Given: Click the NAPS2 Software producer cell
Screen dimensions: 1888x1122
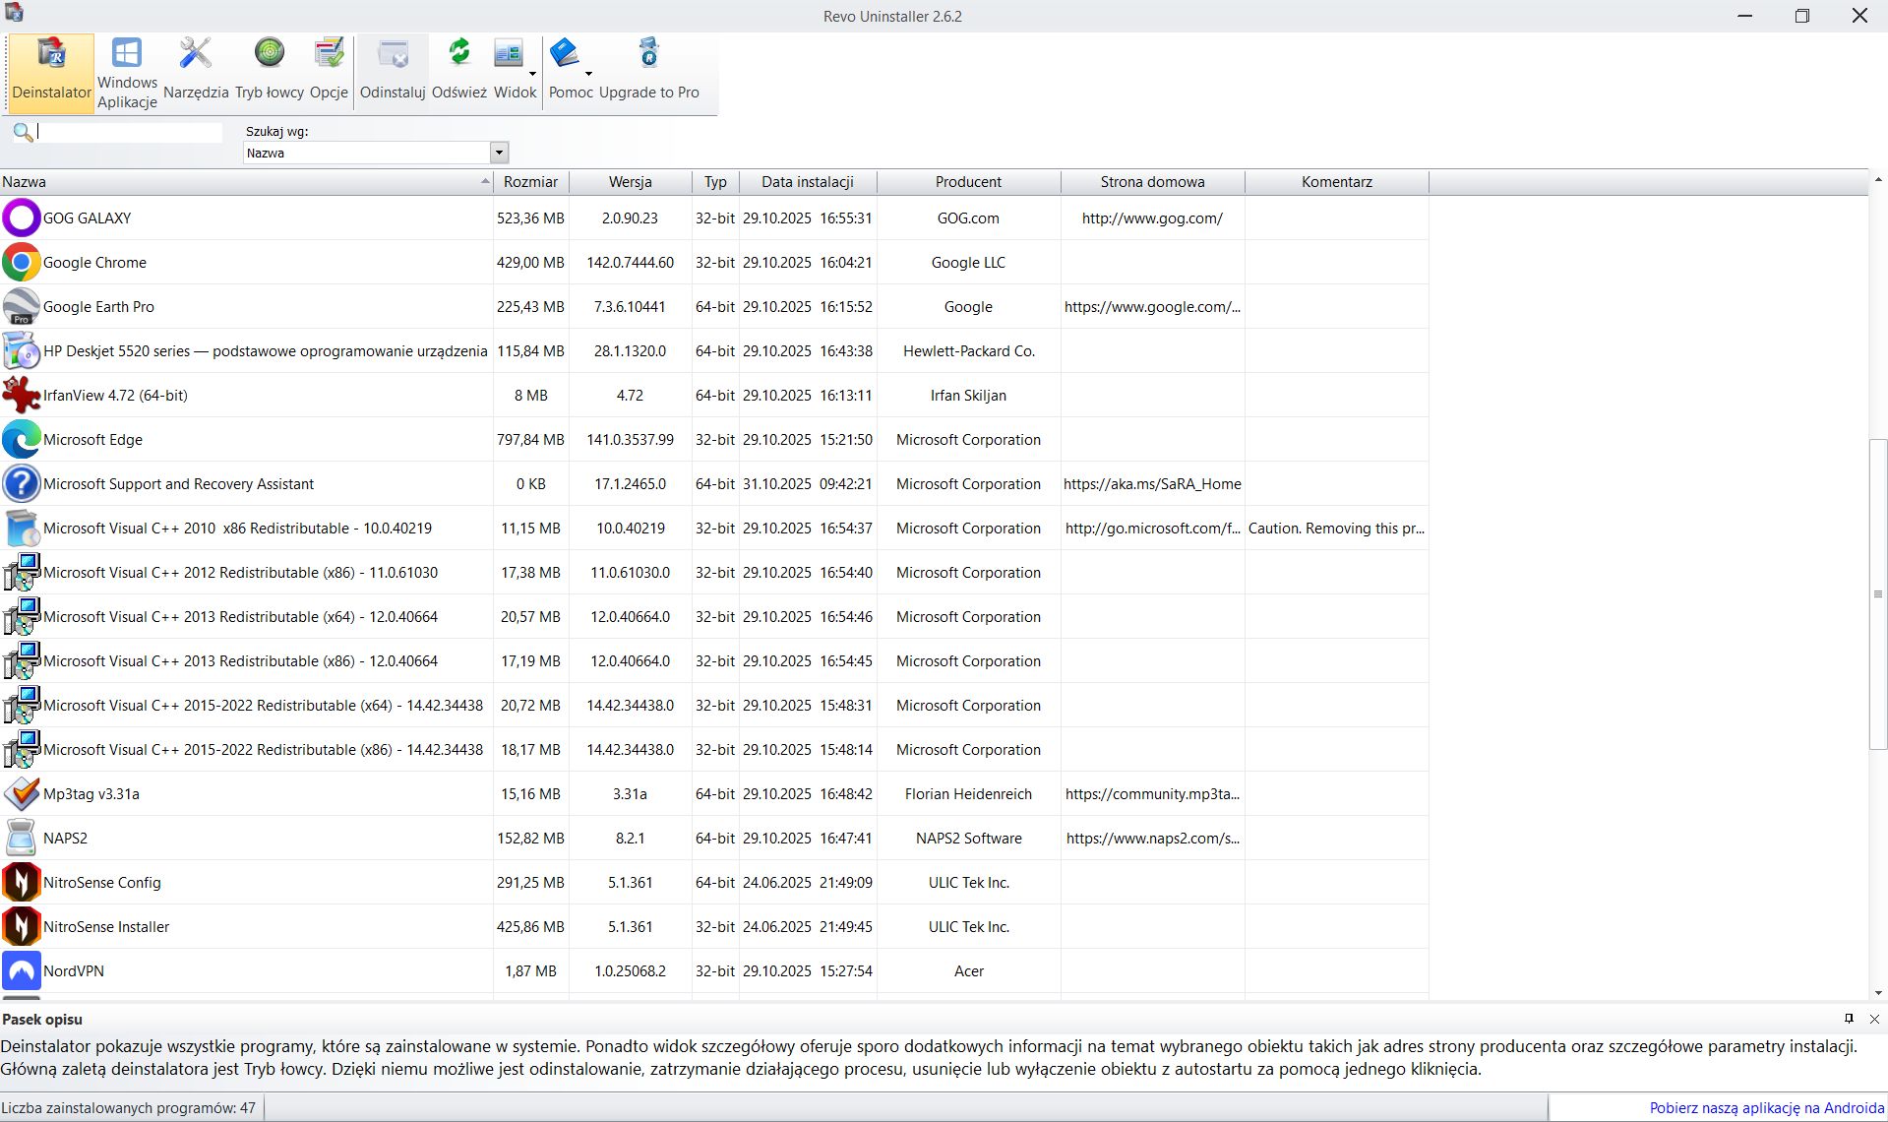Looking at the screenshot, I should pyautogui.click(x=969, y=839).
